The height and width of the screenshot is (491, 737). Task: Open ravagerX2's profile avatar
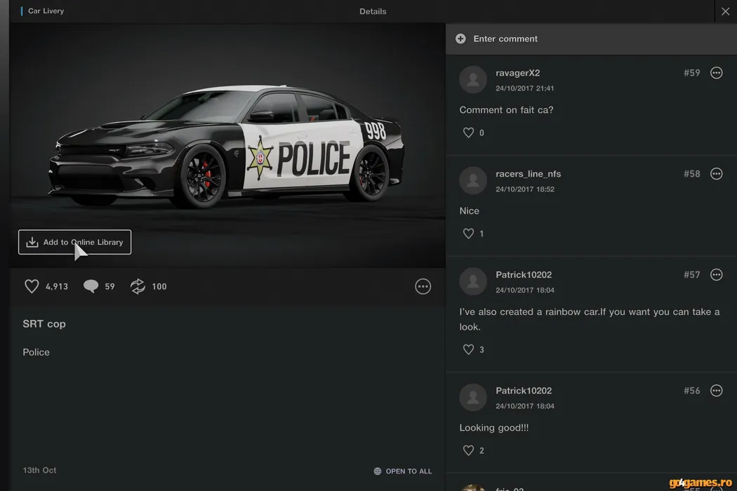point(473,80)
